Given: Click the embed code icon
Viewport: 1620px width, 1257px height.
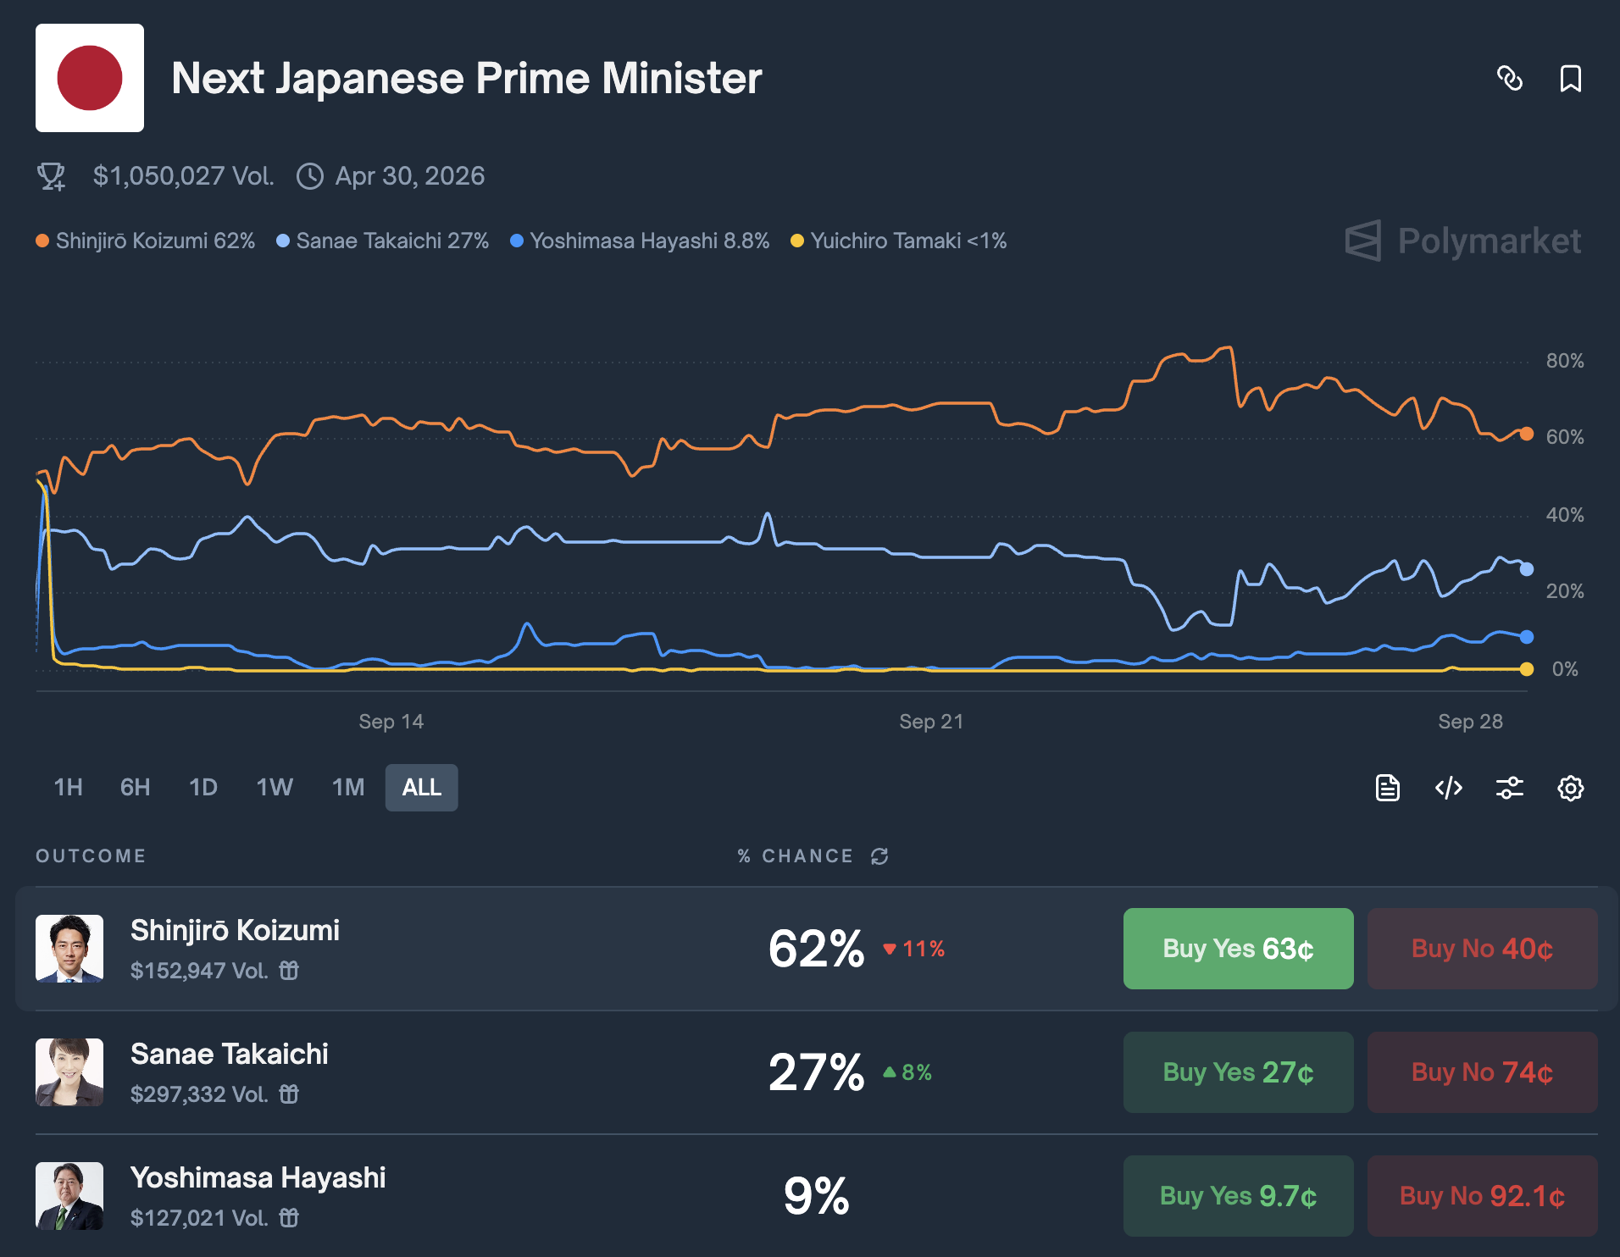Looking at the screenshot, I should 1448,788.
